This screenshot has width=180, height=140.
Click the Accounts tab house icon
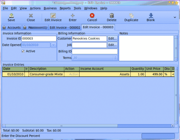(x=4, y=27)
